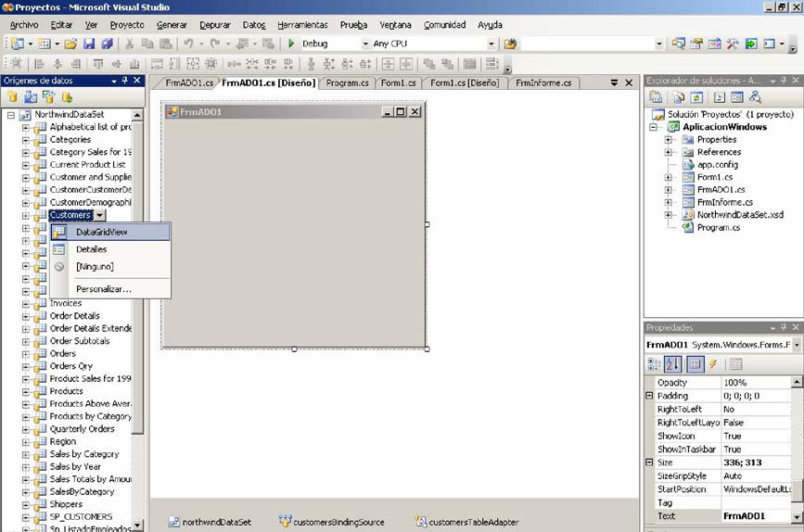The height and width of the screenshot is (532, 804).
Task: Click Configure DataSet with Wizard icon
Action: click(49, 97)
